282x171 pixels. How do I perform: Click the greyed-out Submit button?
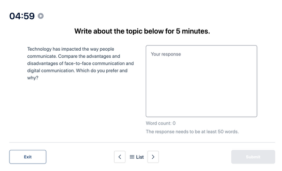[253, 157]
